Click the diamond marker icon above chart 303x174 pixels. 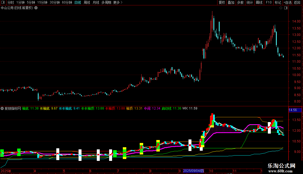pos(281,8)
